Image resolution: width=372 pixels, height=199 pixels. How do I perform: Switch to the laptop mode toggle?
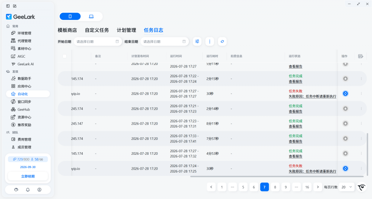[91, 16]
